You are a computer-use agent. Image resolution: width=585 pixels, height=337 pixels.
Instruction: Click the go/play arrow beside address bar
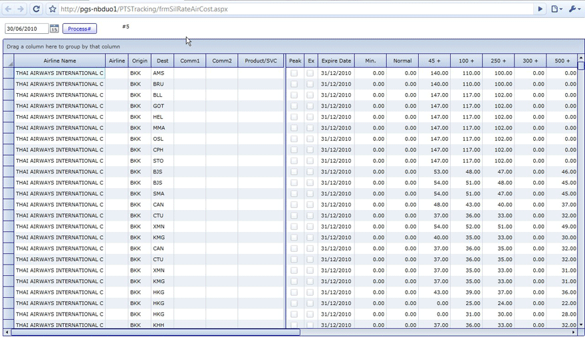click(x=540, y=9)
